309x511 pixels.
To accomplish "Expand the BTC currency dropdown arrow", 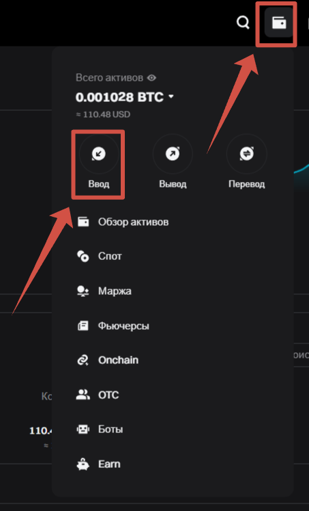I will pyautogui.click(x=171, y=96).
